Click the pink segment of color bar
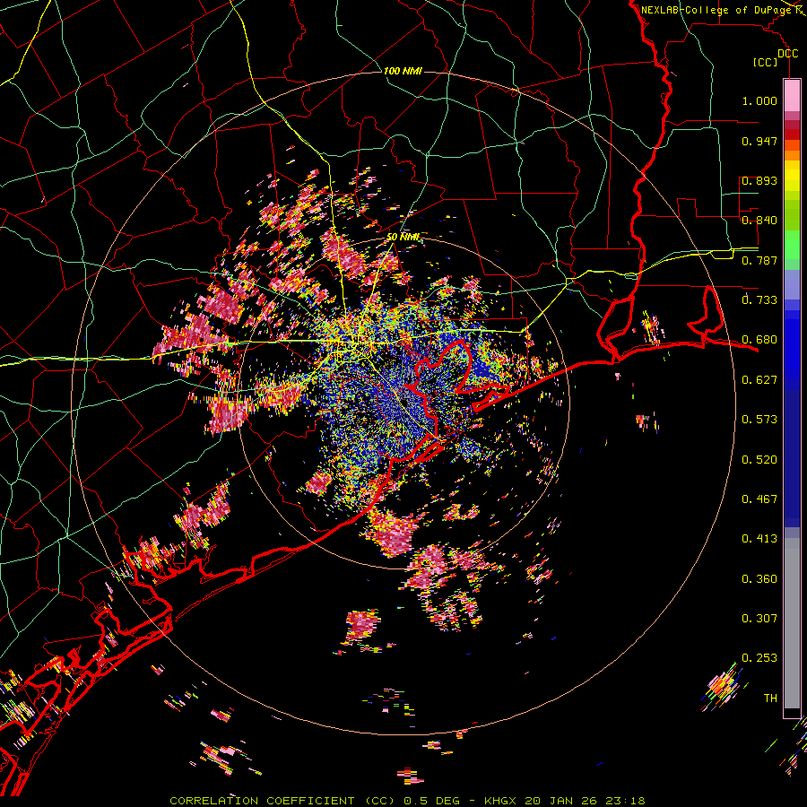Viewport: 807px width, 807px height. 792,95
